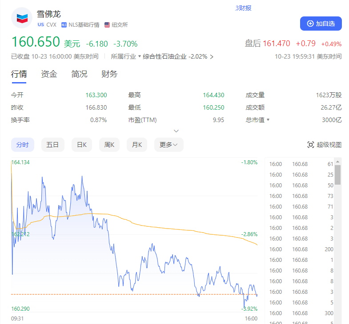The height and width of the screenshot is (324, 349).
Task: Click the 市盈(TTM) value 9.95
Action: 218,120
